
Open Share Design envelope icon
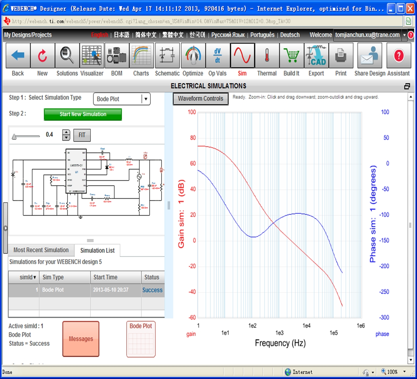click(x=370, y=56)
